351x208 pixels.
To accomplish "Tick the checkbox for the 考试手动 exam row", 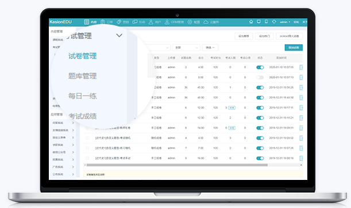I will 87,158.
